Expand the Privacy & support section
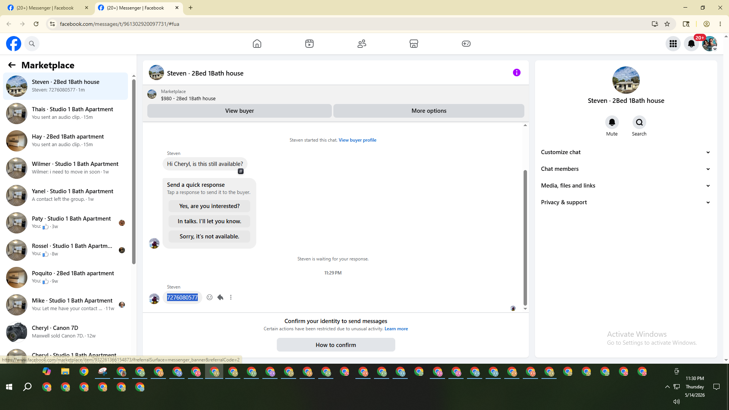 [626, 202]
